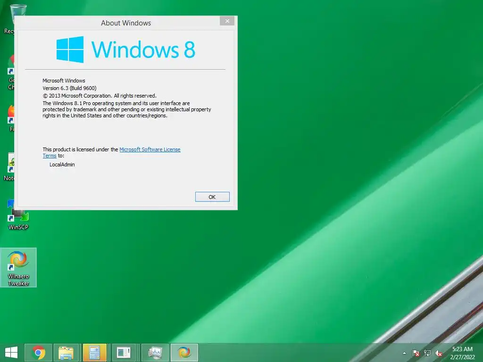Show hidden tray icons arrow

404,353
